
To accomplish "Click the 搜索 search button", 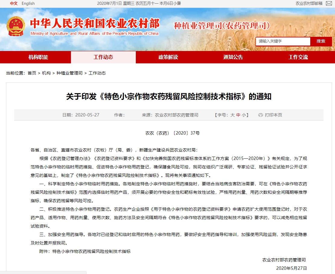I will (x=321, y=41).
